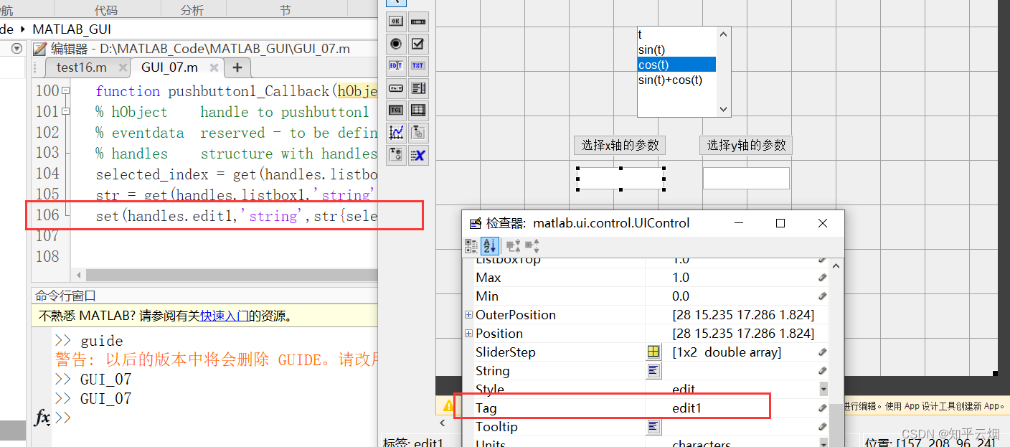Select the ActiveX control tool
1010x447 pixels.
click(418, 156)
